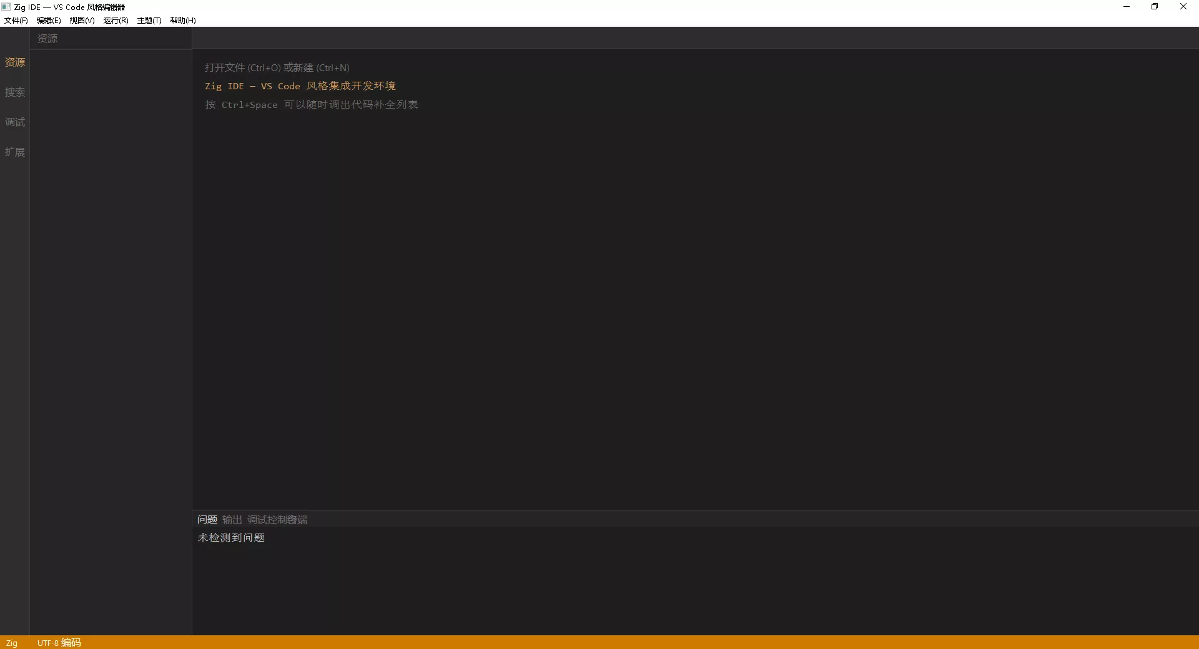This screenshot has width=1199, height=649.
Task: Click the 资源 panel header title
Action: tap(47, 39)
